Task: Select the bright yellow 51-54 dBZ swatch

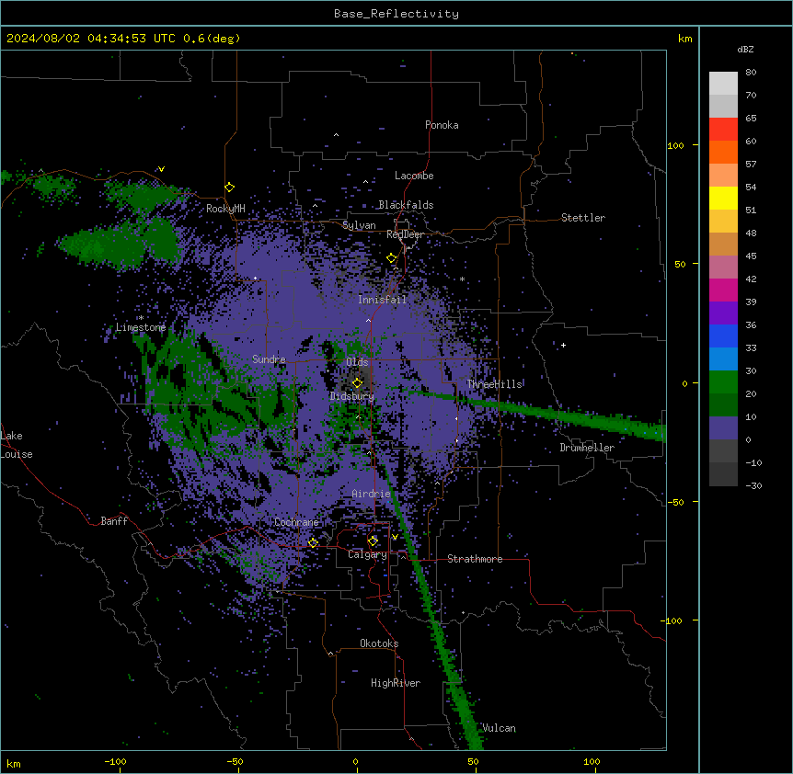Action: [723, 198]
